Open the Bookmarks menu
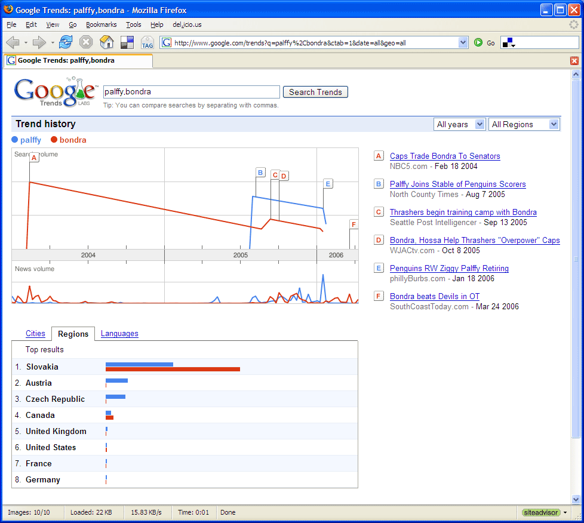This screenshot has height=523, width=584. click(102, 24)
